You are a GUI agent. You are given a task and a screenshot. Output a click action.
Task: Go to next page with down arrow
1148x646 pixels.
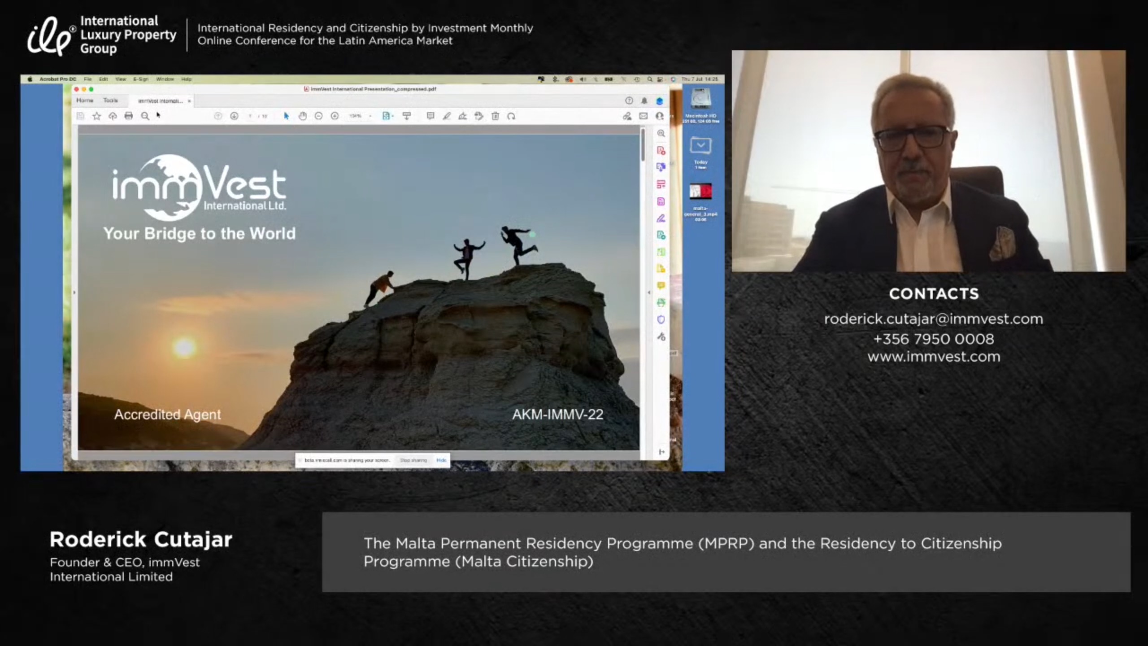coord(234,116)
